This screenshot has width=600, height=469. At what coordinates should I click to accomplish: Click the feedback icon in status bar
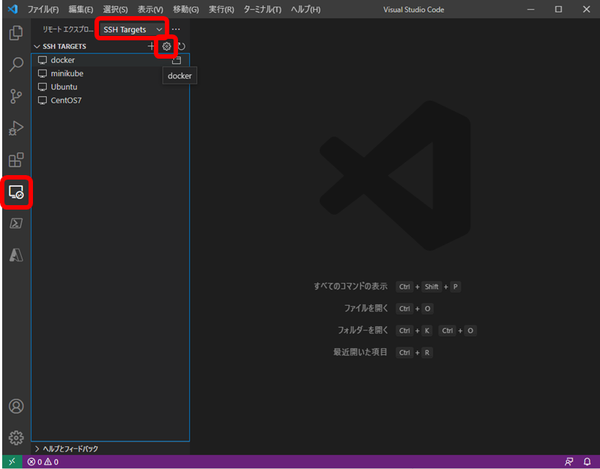pyautogui.click(x=569, y=462)
